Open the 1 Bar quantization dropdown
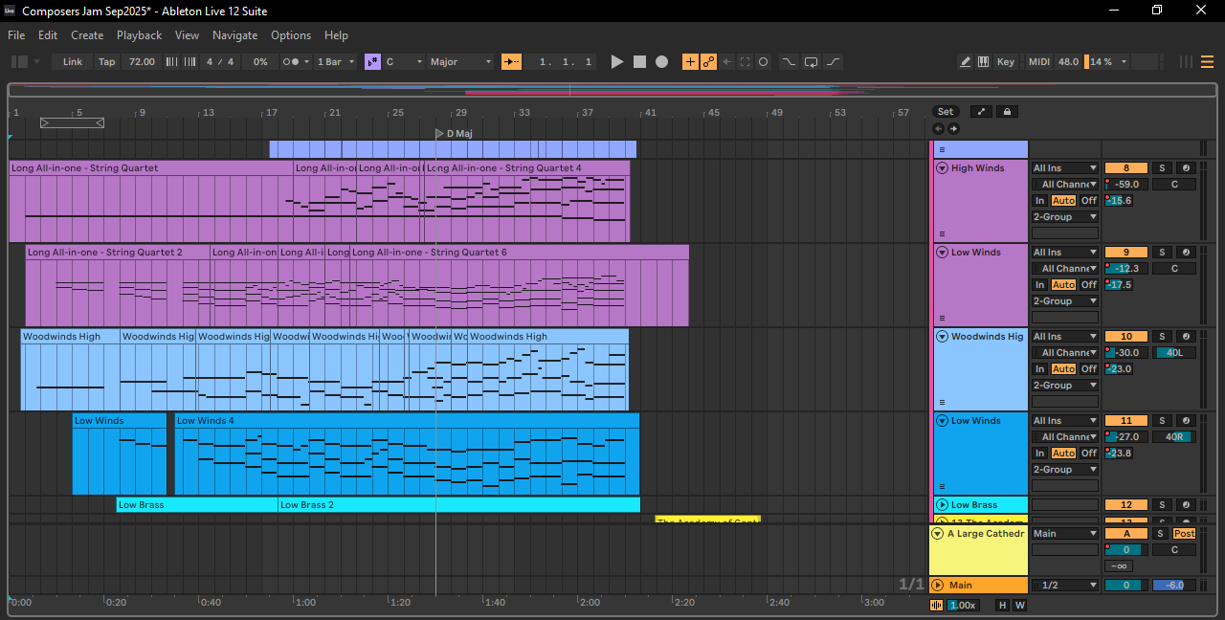This screenshot has width=1225, height=620. pos(336,61)
